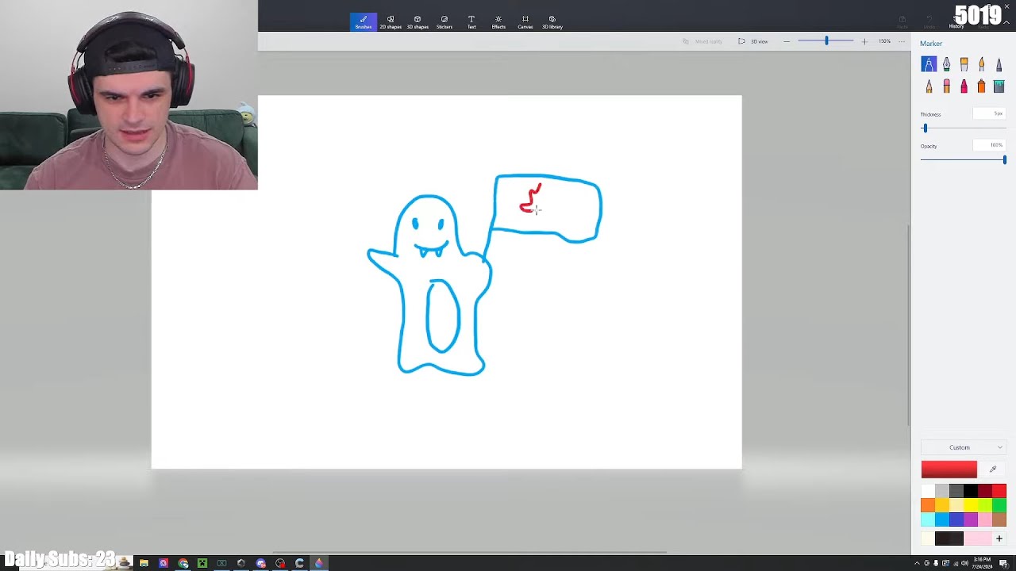Expand the Custom material dropdown

click(x=964, y=447)
